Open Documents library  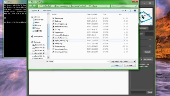click(39, 20)
